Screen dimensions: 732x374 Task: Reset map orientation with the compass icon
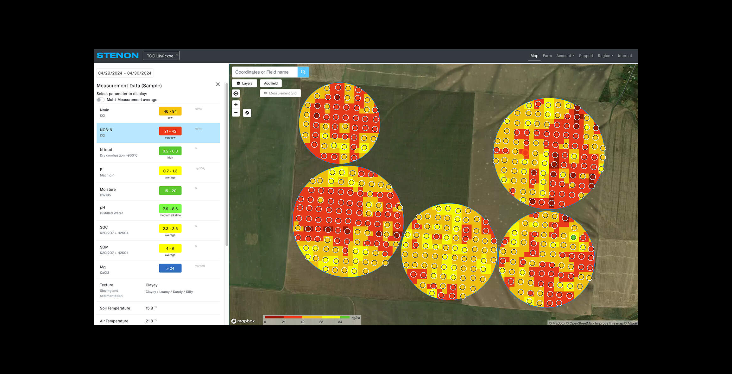click(x=247, y=113)
